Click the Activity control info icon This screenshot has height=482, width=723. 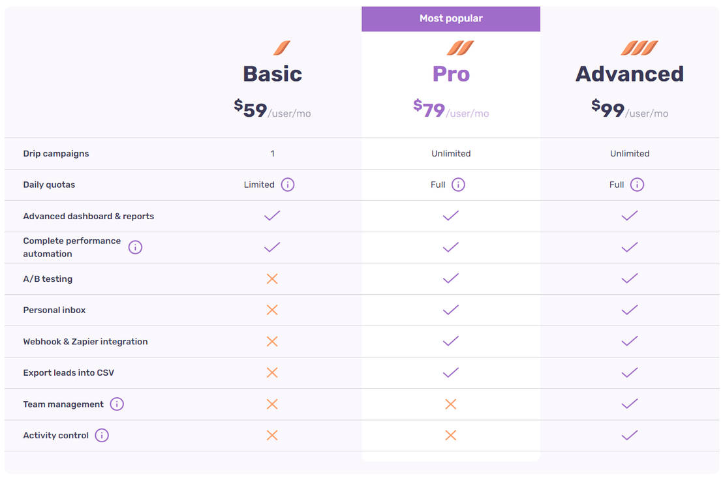(101, 435)
